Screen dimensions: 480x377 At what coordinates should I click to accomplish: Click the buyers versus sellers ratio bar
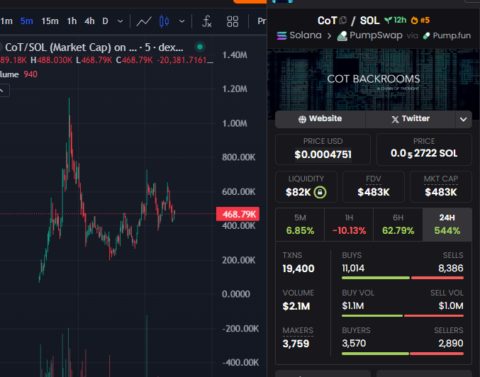(x=403, y=354)
